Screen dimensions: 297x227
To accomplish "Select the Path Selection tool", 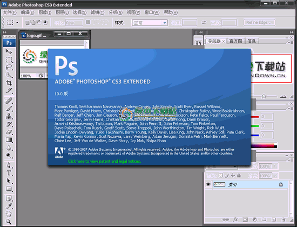I will [x=9, y=181].
